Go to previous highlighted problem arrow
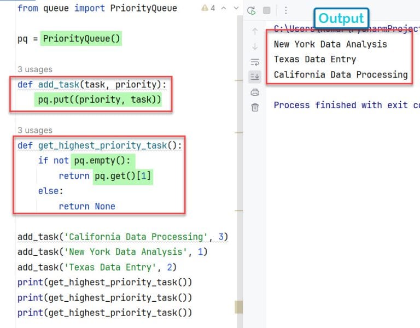The width and height of the screenshot is (420, 328). click(x=223, y=8)
